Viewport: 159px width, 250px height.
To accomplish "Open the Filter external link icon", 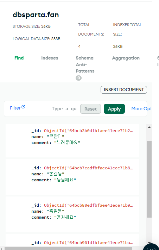I will (x=23, y=107).
